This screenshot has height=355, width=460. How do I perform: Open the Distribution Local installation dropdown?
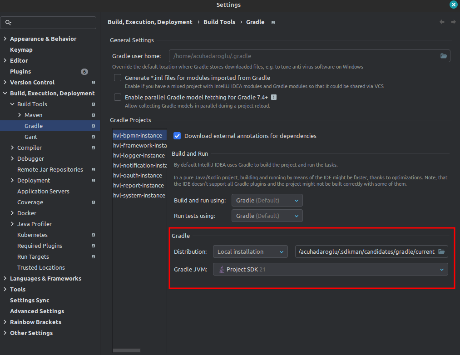(250, 251)
